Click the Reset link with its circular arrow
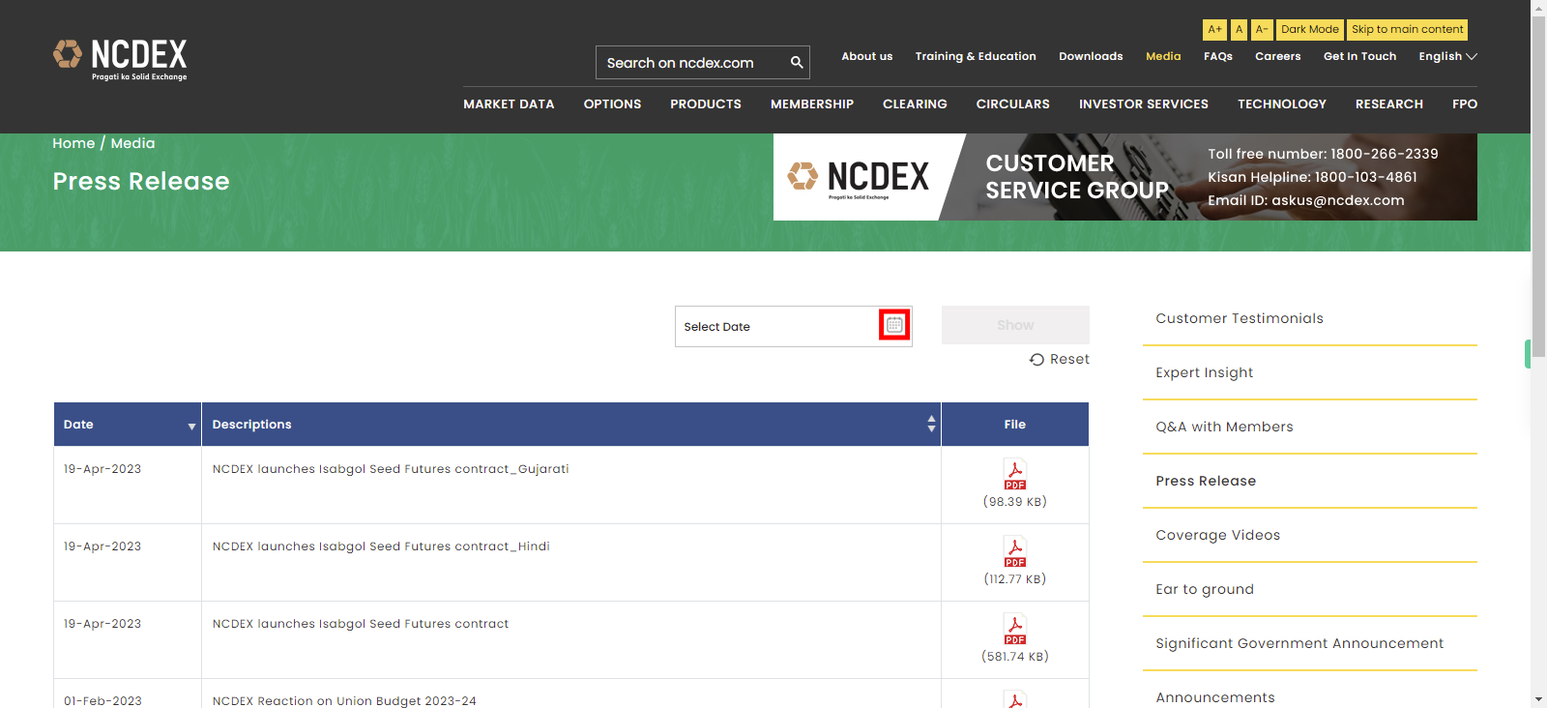The image size is (1547, 708). [x=1060, y=359]
